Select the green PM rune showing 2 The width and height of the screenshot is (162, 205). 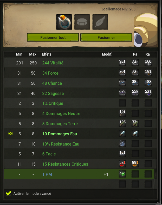pyautogui.click(x=122, y=174)
